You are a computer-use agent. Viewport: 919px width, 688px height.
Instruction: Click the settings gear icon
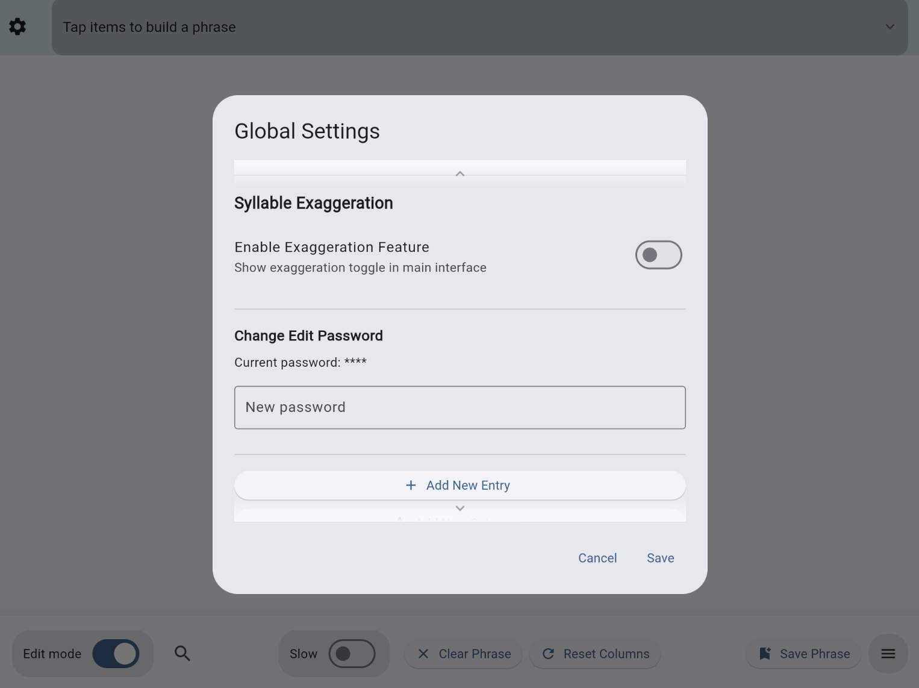[17, 27]
